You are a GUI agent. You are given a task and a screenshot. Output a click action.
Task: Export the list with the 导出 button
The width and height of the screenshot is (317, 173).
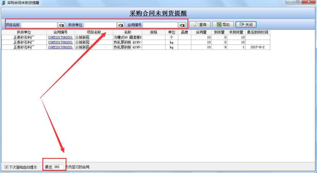point(223,25)
